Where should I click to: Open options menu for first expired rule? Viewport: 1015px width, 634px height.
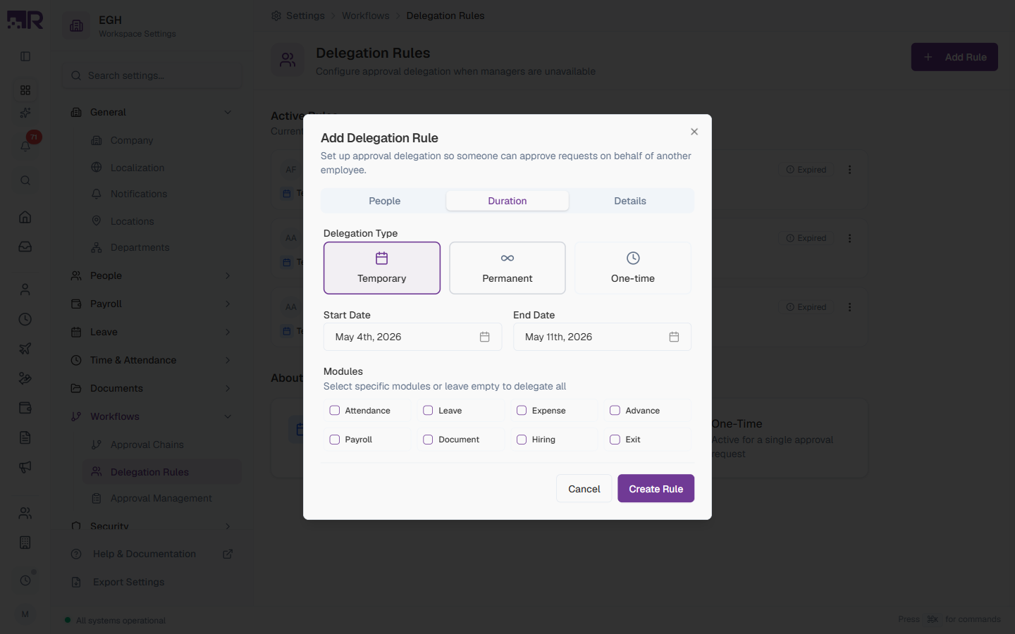[850, 170]
